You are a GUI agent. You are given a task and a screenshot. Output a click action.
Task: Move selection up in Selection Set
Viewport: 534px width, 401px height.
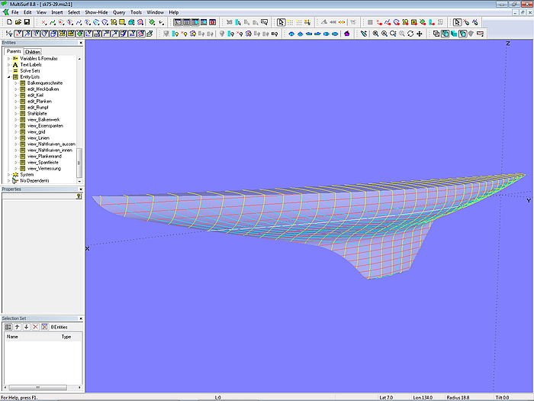click(x=18, y=327)
